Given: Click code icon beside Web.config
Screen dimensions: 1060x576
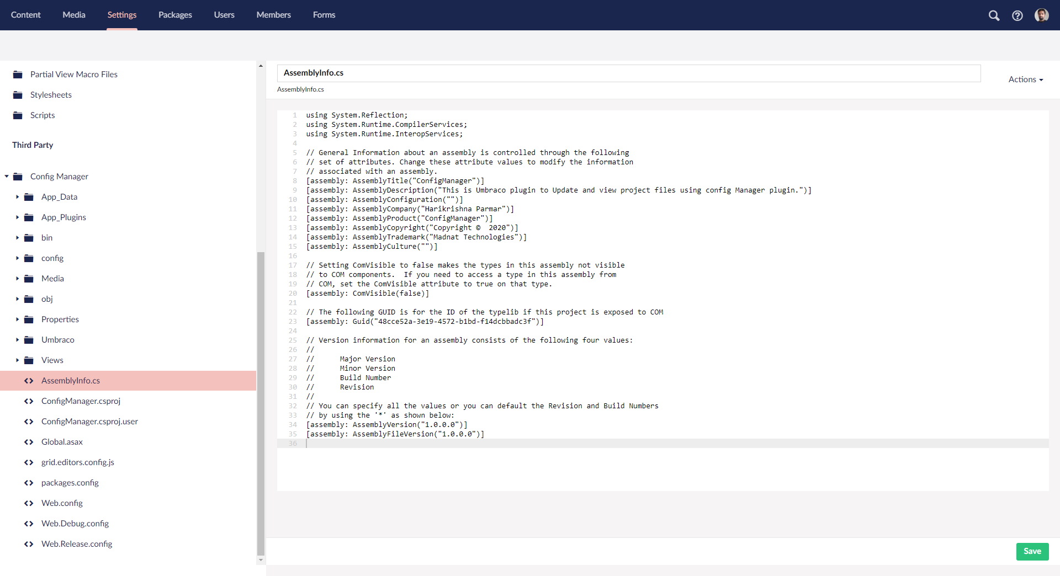Looking at the screenshot, I should tap(29, 503).
